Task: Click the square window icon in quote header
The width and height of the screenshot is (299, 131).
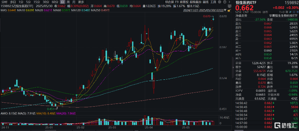Action: pyautogui.click(x=294, y=12)
